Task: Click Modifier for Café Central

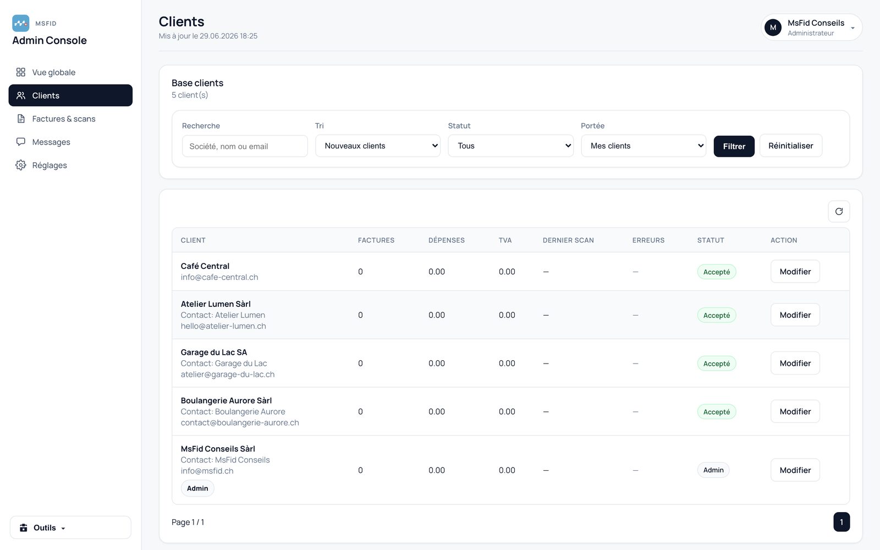Action: [x=795, y=272]
